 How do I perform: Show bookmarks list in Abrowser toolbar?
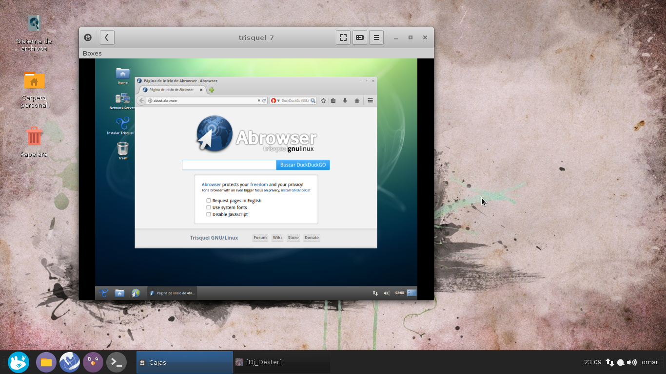333,101
